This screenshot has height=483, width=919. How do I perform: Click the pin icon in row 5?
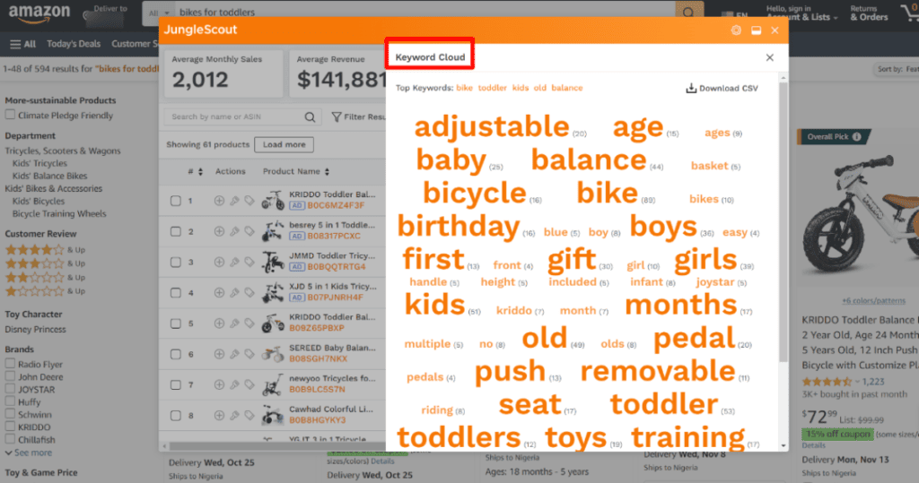(234, 323)
